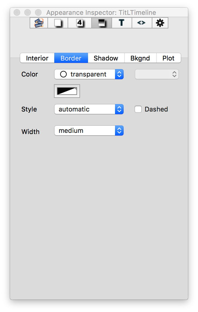Switch to the Shadow tab
This screenshot has width=198, height=312.
(x=106, y=58)
